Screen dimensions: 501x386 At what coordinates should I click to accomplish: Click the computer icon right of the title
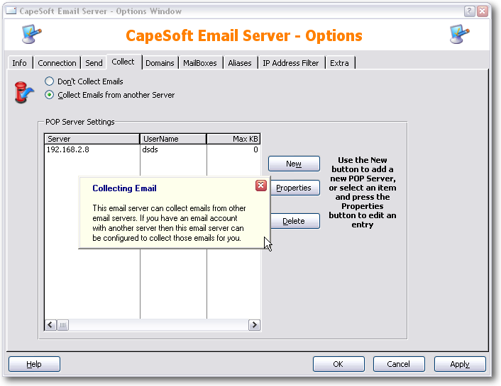[x=460, y=34]
